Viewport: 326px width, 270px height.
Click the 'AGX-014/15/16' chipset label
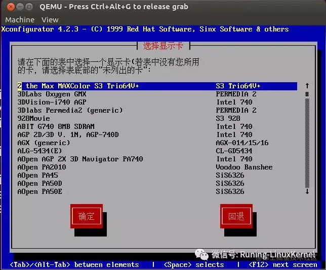(x=242, y=143)
